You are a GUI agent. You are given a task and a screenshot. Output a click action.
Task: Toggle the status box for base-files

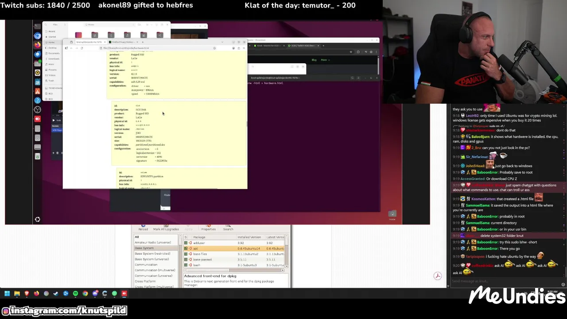[186, 254]
